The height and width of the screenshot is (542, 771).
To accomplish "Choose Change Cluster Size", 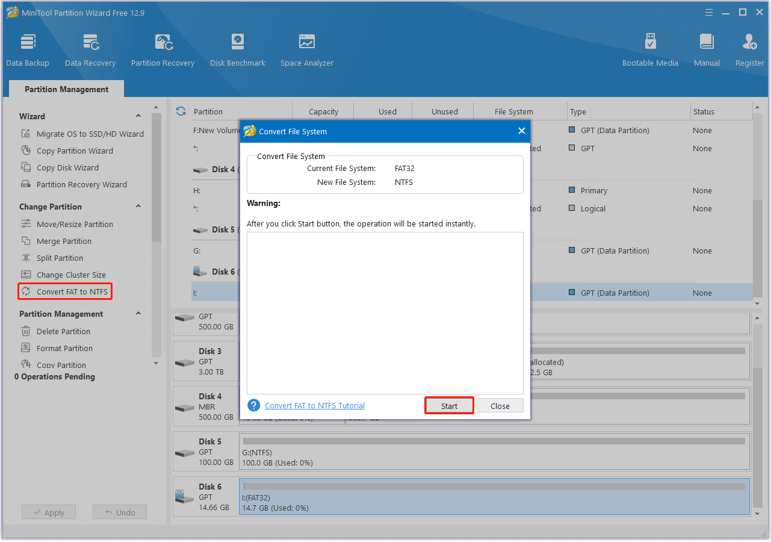I will coord(63,275).
